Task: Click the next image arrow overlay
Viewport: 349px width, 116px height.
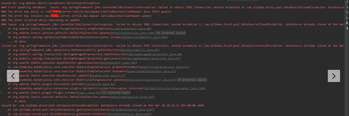Action: pos(334,76)
